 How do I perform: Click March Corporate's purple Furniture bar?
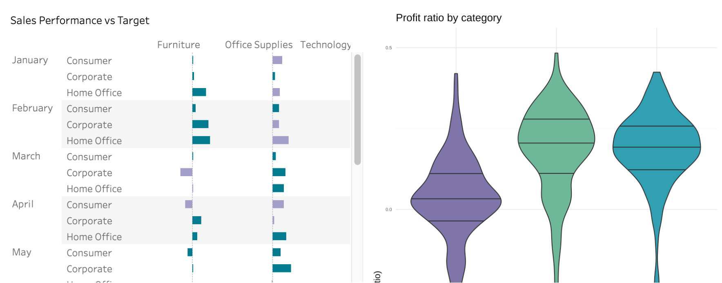pos(186,172)
